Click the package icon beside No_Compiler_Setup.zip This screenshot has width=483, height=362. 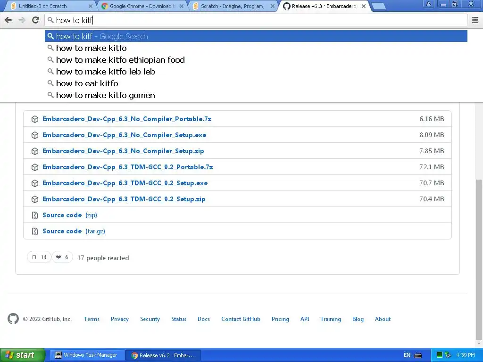(35, 151)
